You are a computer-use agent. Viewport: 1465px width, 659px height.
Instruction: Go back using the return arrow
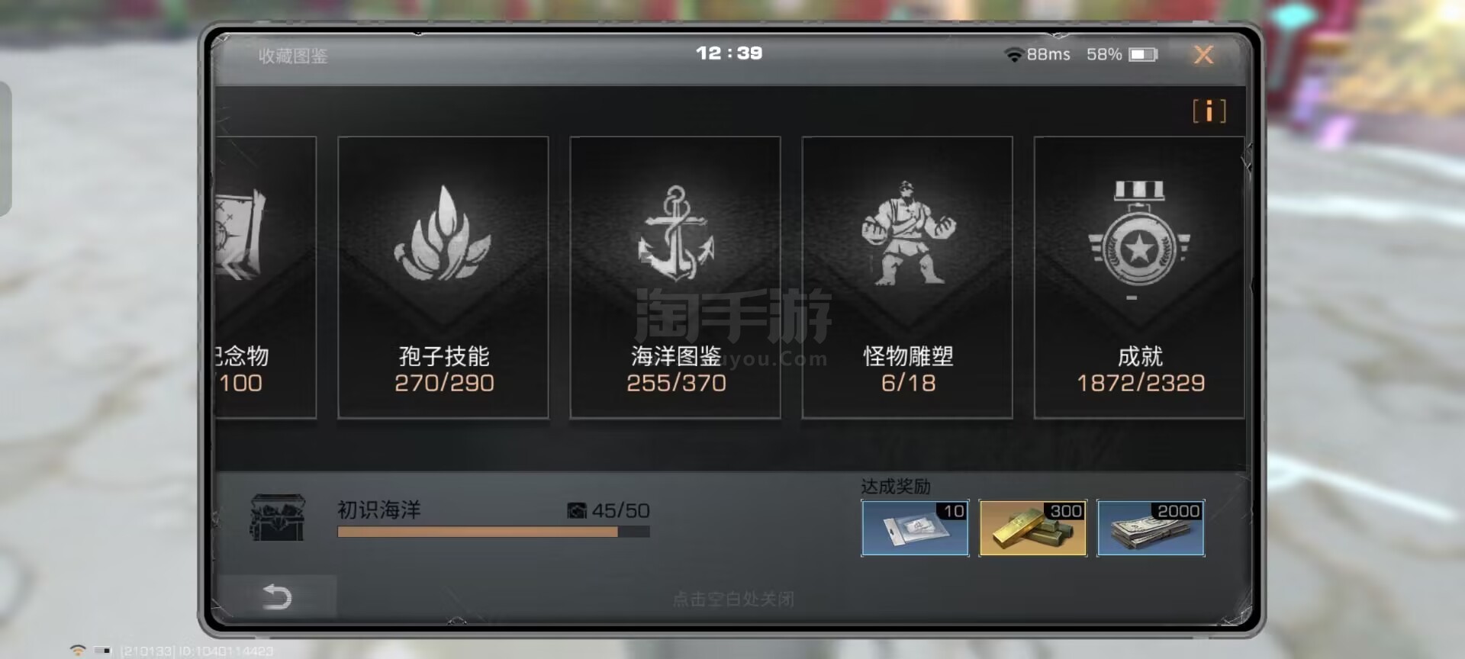(x=277, y=596)
